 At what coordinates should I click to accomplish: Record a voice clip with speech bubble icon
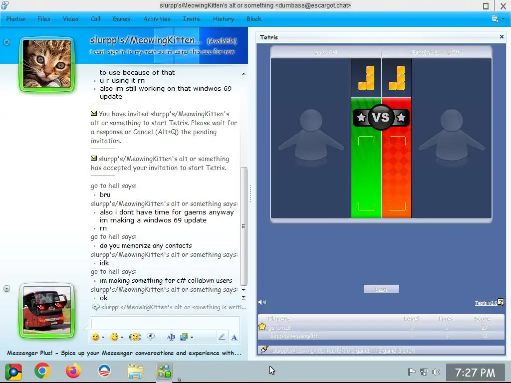(x=151, y=337)
